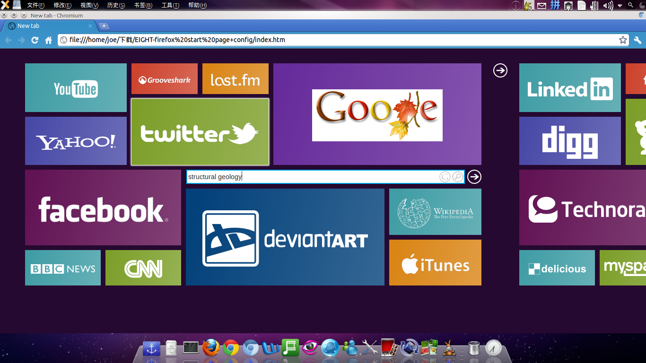
Task: Open the Grooveshark tile
Action: coord(165,79)
